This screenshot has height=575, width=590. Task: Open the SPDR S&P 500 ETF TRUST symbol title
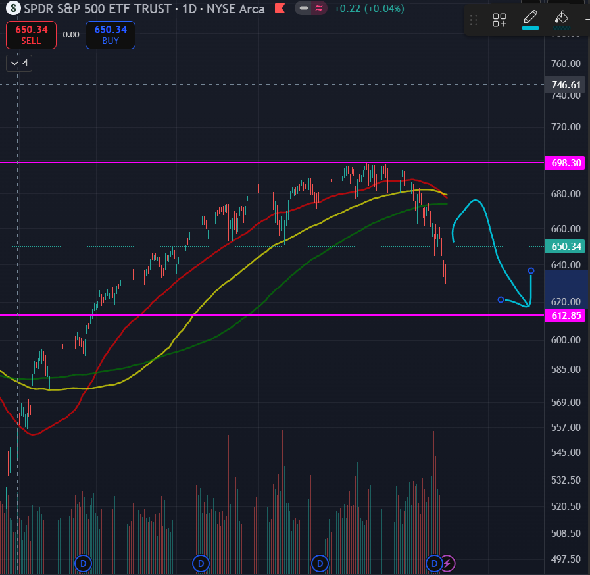click(98, 9)
